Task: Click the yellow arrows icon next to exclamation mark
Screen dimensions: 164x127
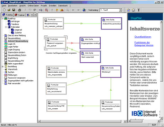Action: tap(57, 10)
